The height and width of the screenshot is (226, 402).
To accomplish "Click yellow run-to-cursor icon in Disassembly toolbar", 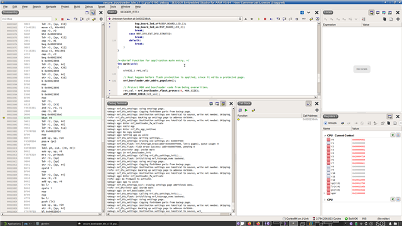I will click(x=94, y=19).
